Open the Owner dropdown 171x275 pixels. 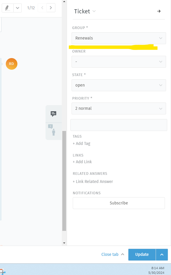(x=119, y=62)
